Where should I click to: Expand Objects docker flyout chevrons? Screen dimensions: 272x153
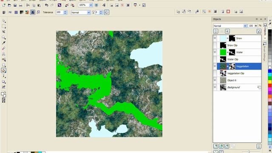click(x=257, y=19)
